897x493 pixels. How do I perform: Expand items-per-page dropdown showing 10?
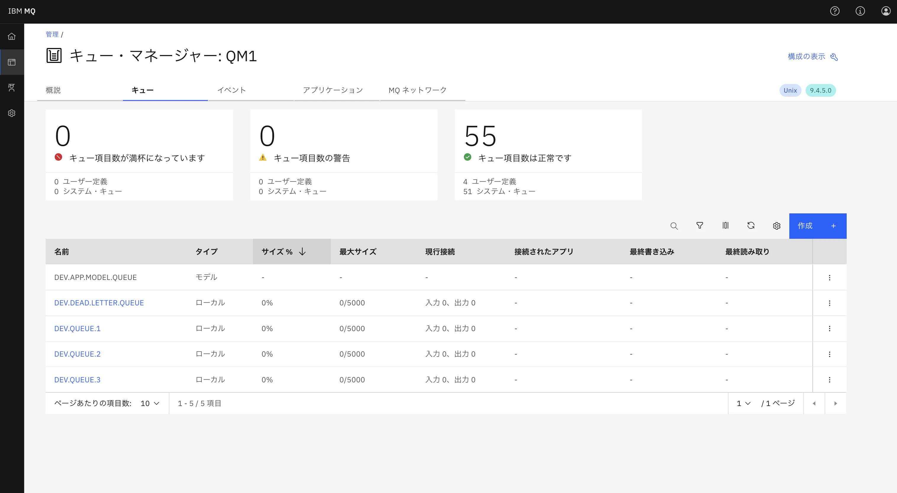pos(150,403)
